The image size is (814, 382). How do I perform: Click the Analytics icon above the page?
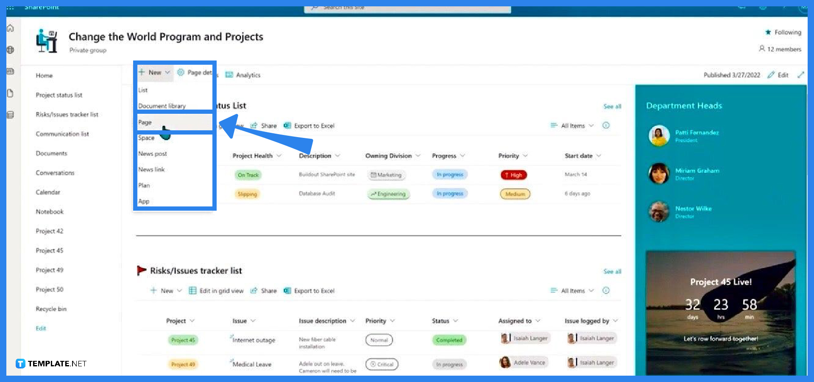click(x=229, y=74)
